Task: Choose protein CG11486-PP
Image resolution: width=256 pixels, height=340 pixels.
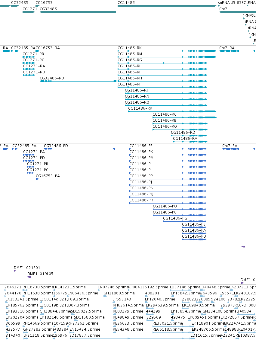Action: click(x=141, y=176)
